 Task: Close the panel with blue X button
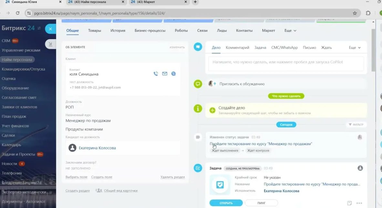(50, 29)
